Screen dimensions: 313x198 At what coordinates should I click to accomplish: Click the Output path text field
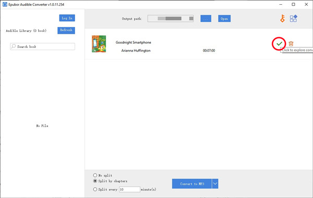[x=171, y=19]
